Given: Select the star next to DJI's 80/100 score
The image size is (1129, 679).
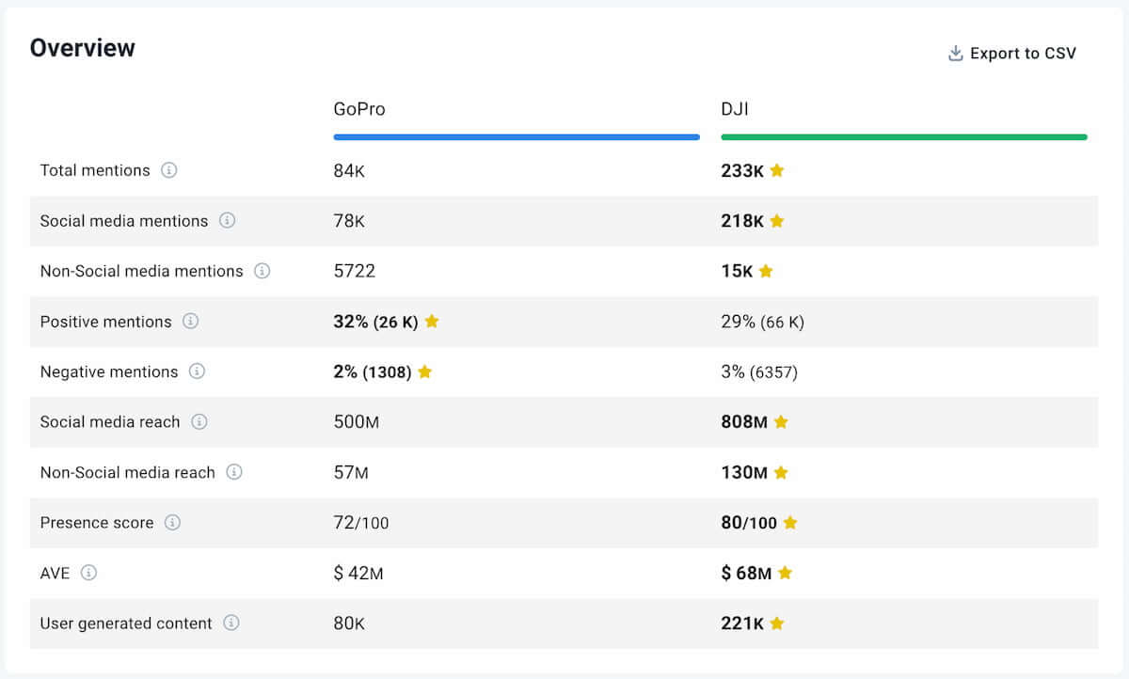Looking at the screenshot, I should click(790, 523).
